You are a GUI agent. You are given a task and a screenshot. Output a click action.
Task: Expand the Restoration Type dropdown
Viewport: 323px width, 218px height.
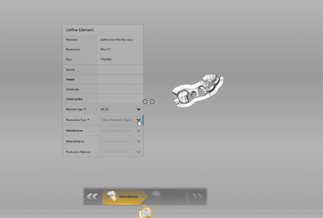(138, 120)
